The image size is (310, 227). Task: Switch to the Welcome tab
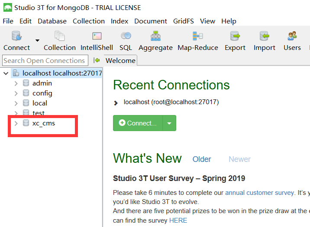120,60
